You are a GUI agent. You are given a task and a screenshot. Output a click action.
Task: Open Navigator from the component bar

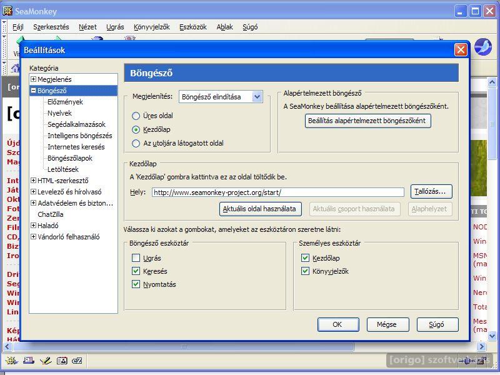pos(11,361)
